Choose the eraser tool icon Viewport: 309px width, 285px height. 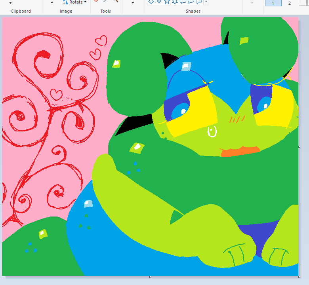click(96, 1)
